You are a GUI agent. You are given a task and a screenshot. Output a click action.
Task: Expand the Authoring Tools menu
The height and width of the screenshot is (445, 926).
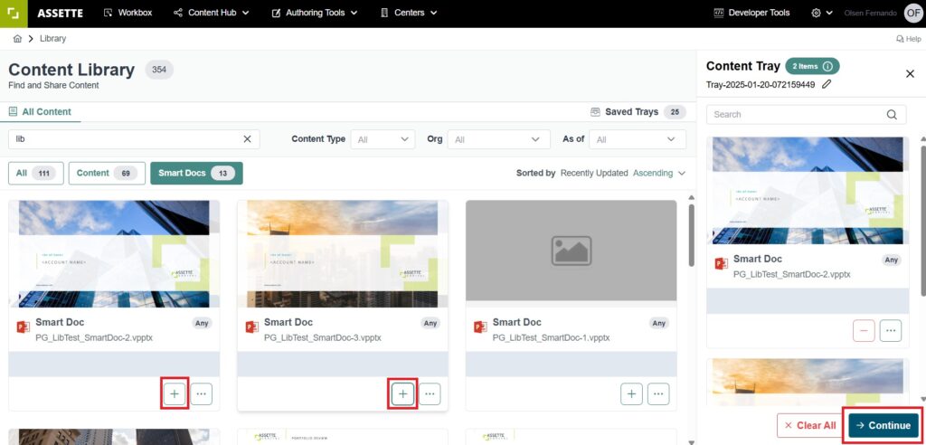click(x=315, y=13)
